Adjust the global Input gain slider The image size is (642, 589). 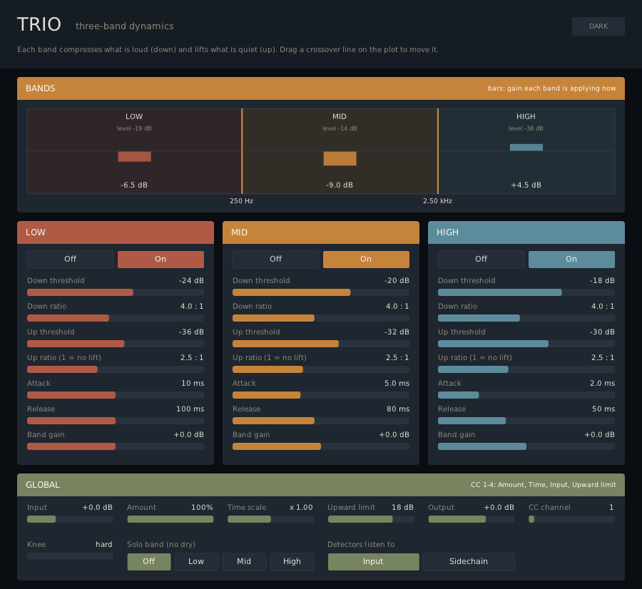70,519
